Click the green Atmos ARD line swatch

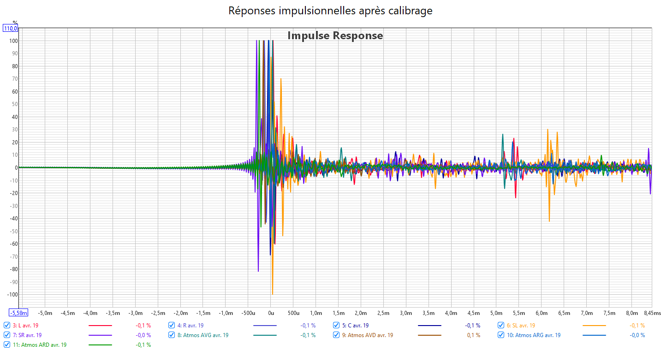click(x=100, y=345)
